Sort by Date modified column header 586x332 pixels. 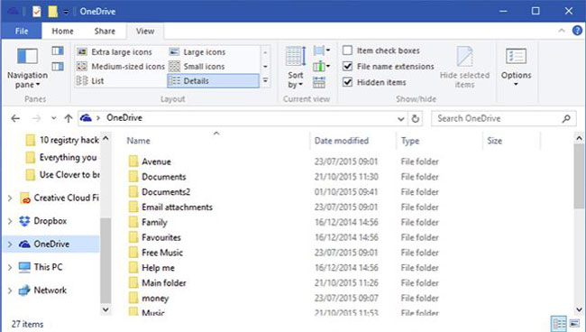click(342, 141)
